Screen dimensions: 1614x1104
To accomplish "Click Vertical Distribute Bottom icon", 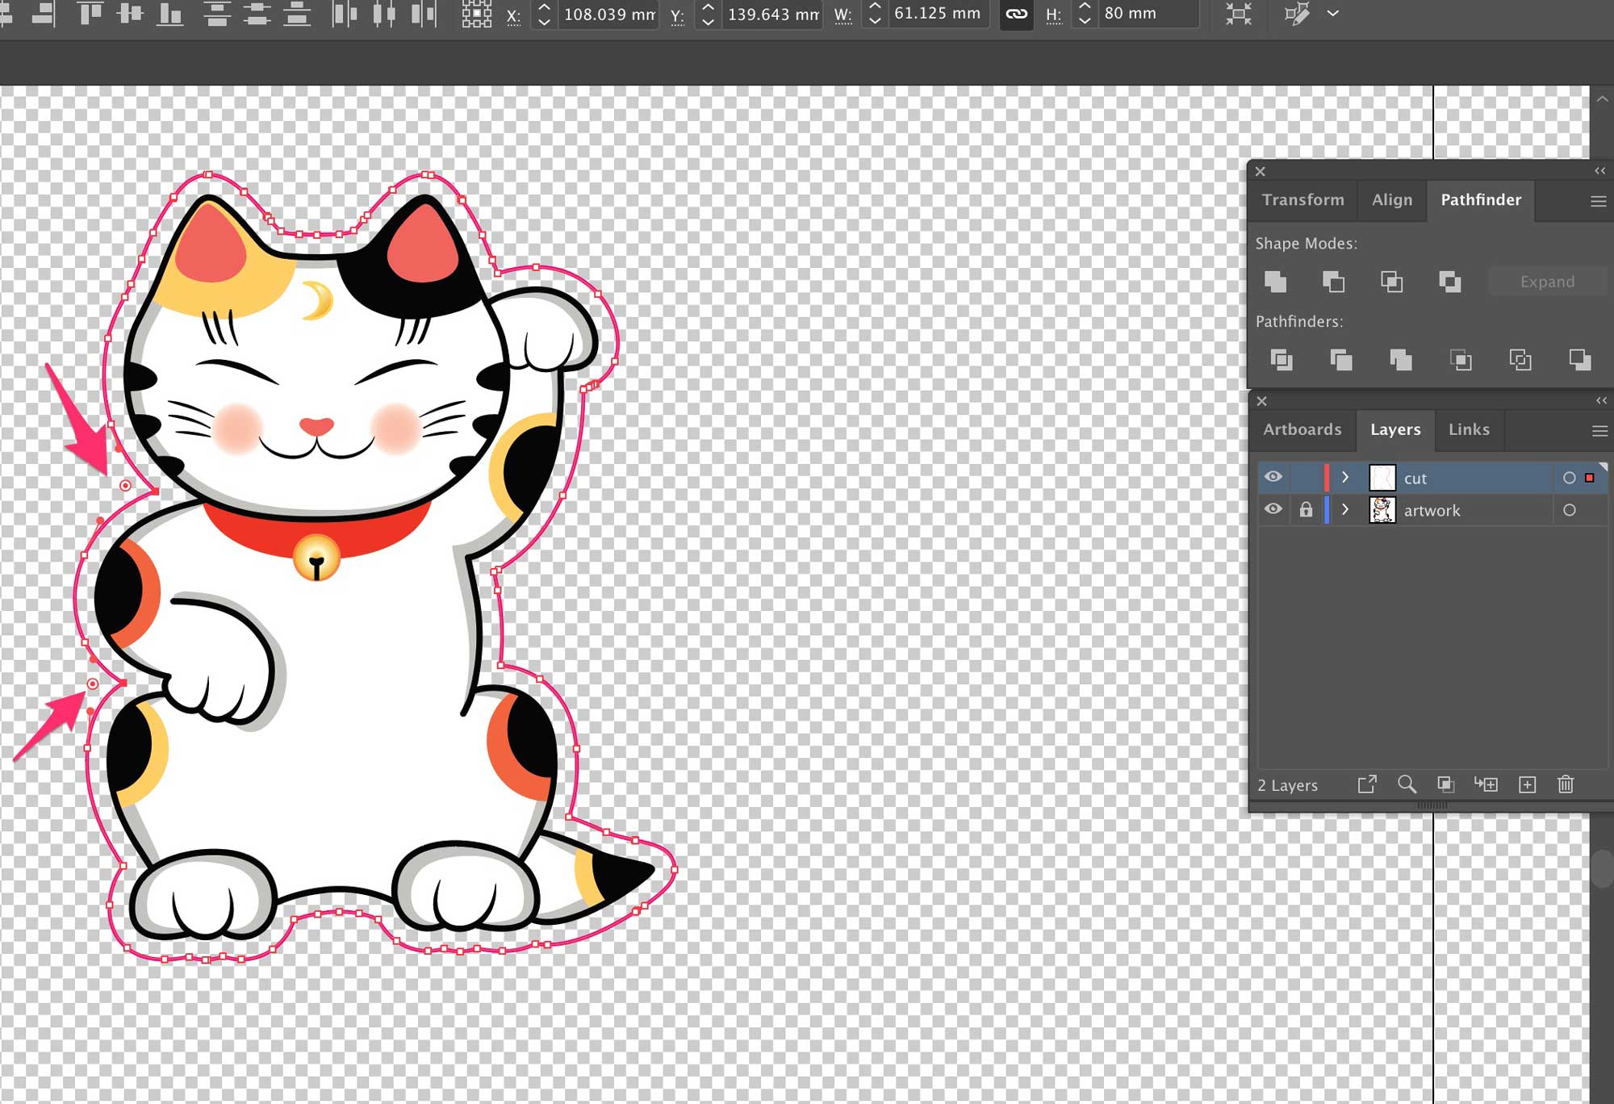I will [x=297, y=13].
